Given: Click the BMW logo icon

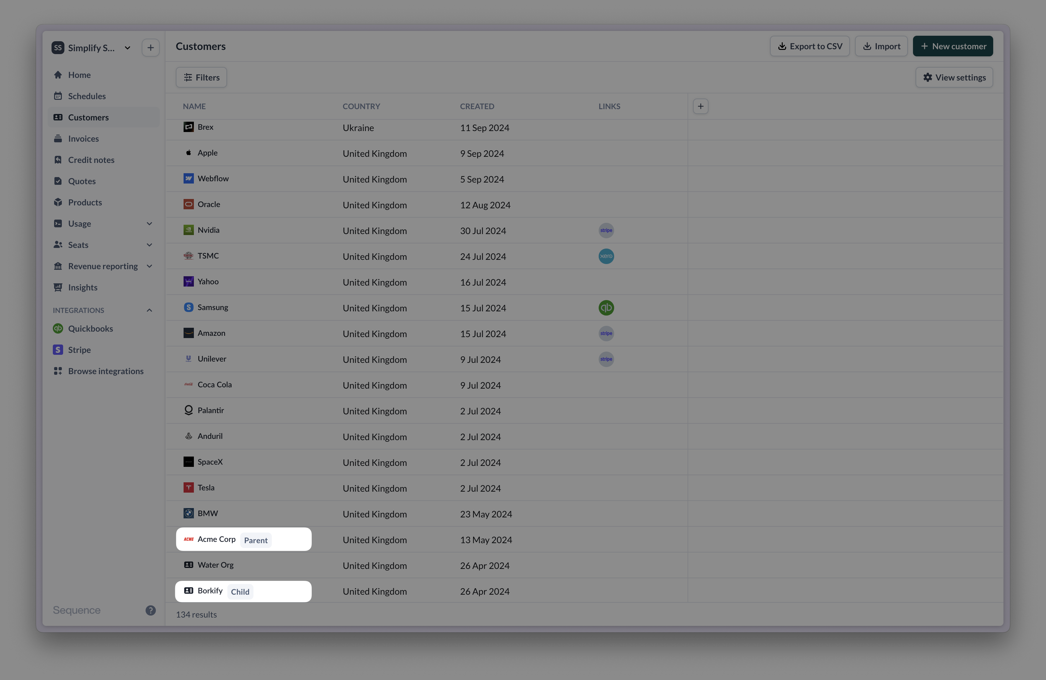Looking at the screenshot, I should click(x=188, y=514).
